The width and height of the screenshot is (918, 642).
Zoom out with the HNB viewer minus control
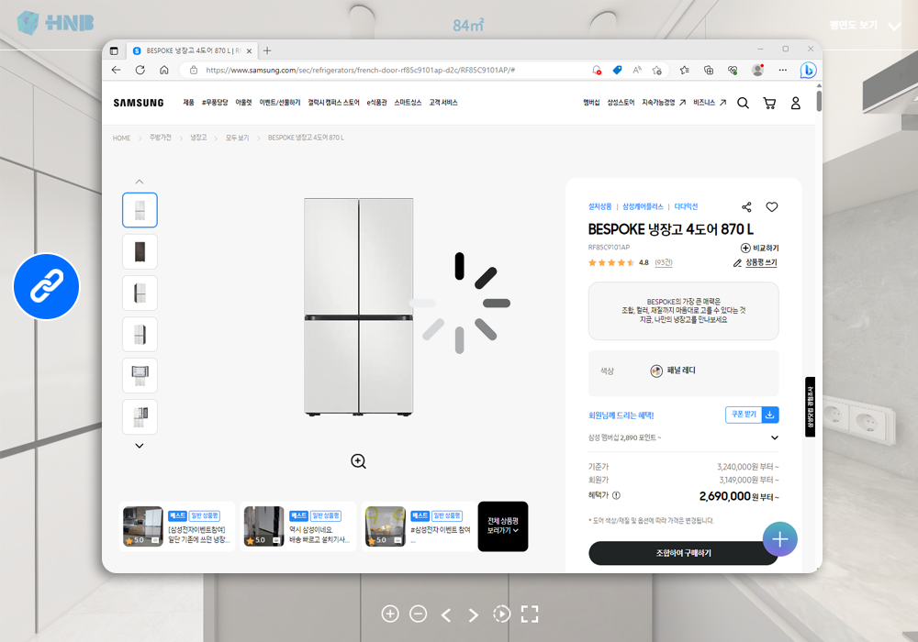pos(418,614)
